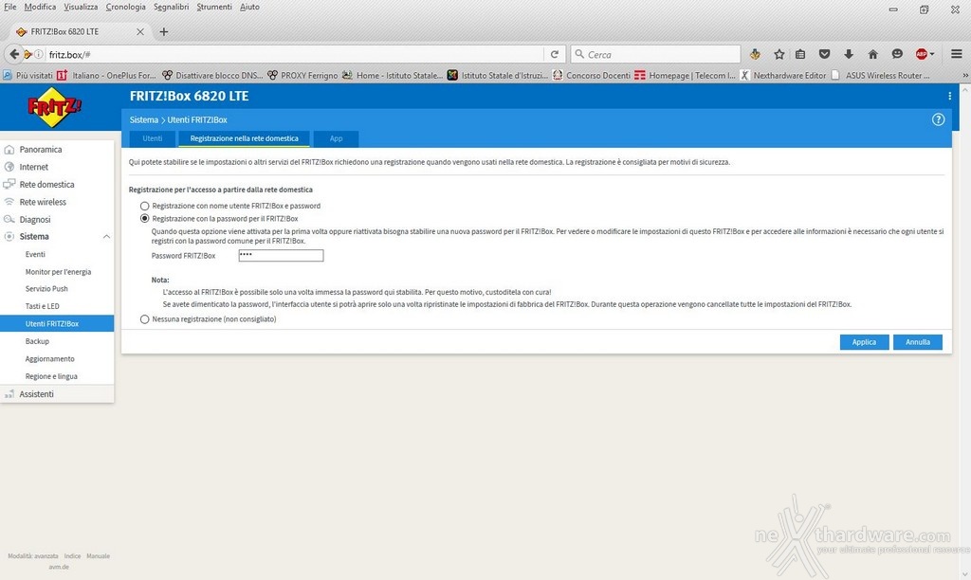Go to the browser home icon
The height and width of the screenshot is (580, 971).
[x=872, y=54]
